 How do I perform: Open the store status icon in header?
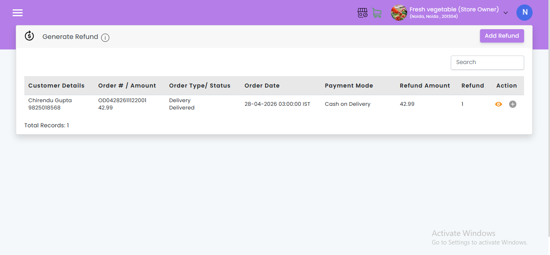pyautogui.click(x=363, y=13)
